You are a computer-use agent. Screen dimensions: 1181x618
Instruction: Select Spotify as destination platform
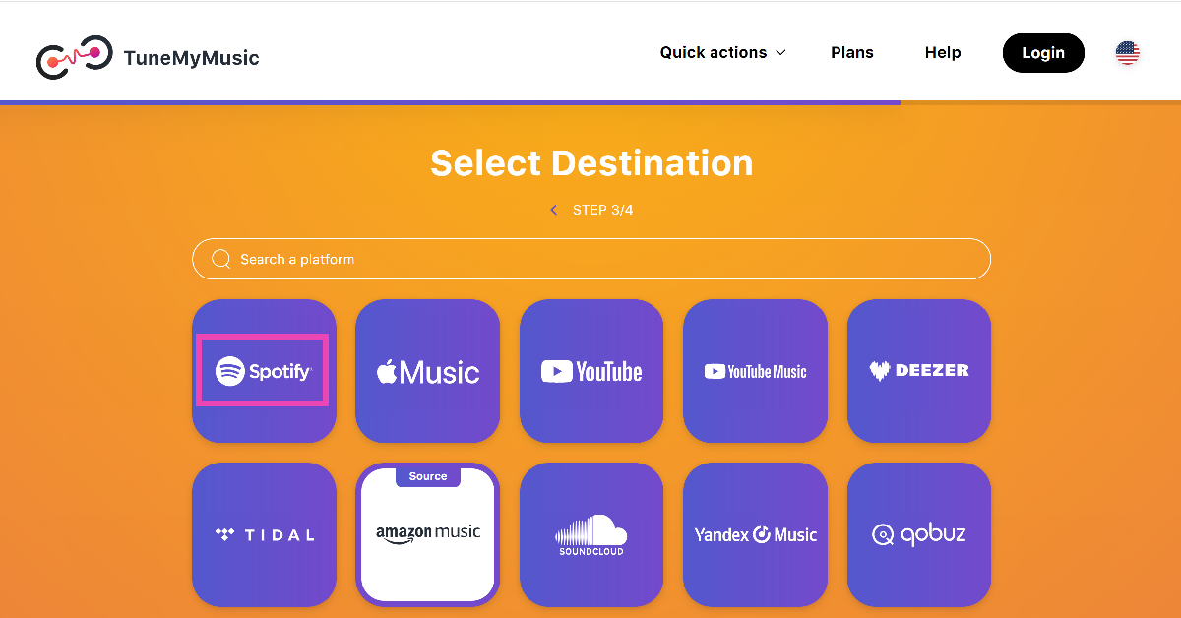click(264, 371)
